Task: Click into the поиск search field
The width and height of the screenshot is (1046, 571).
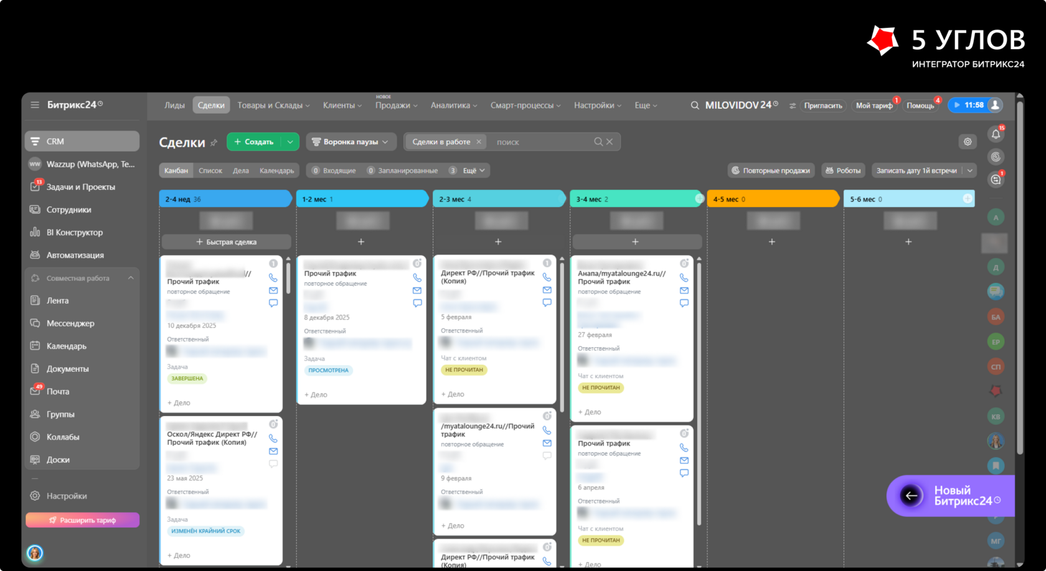Action: (542, 142)
